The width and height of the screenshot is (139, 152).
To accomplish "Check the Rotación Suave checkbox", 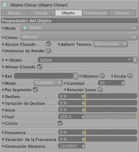I will pos(100,90).
